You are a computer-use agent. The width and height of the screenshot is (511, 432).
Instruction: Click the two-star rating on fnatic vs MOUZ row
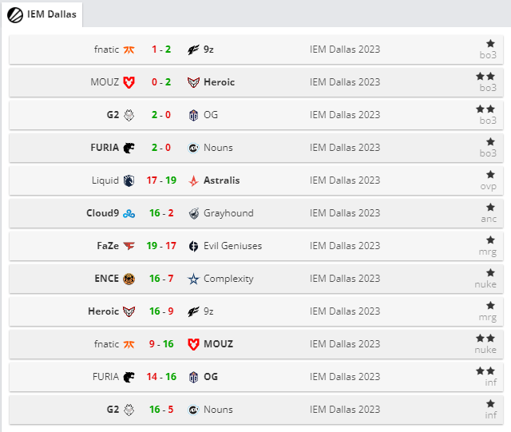coord(485,339)
